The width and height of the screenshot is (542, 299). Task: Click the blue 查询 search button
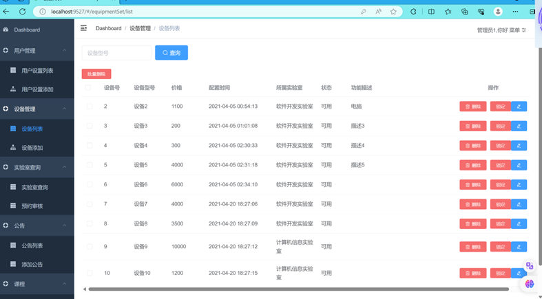[x=171, y=53]
